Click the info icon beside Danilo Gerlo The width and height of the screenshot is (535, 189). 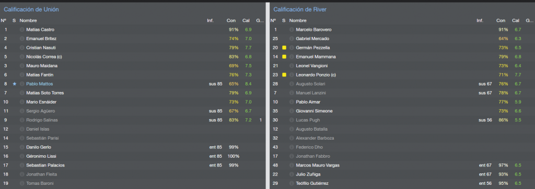(x=22, y=147)
